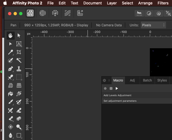Open the Layer menu
The image size is (172, 140).
[x=112, y=3]
